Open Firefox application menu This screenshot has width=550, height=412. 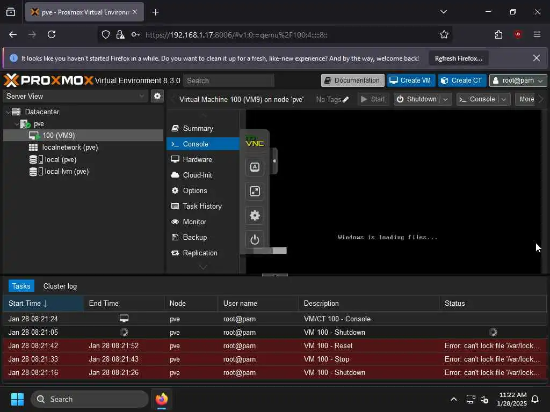tap(537, 34)
